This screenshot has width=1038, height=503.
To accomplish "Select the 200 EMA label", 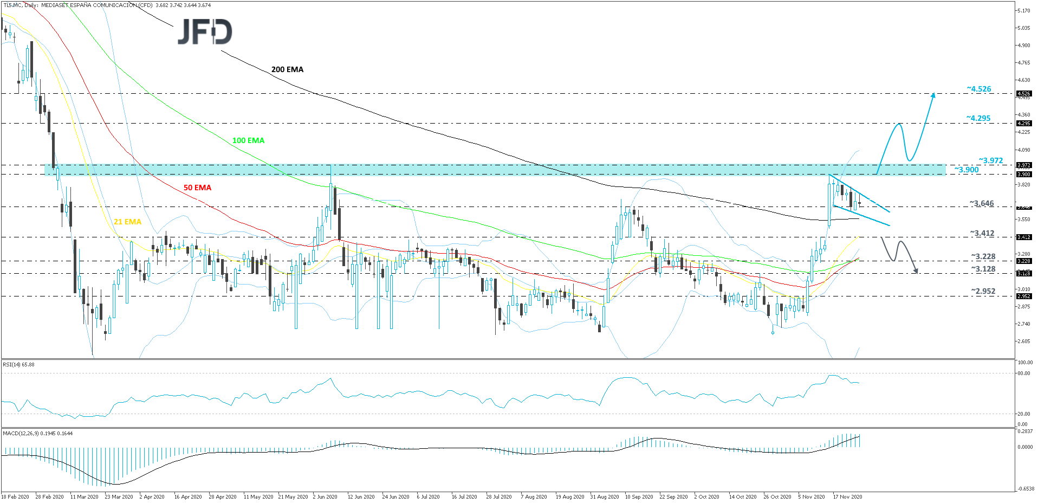I will 287,69.
